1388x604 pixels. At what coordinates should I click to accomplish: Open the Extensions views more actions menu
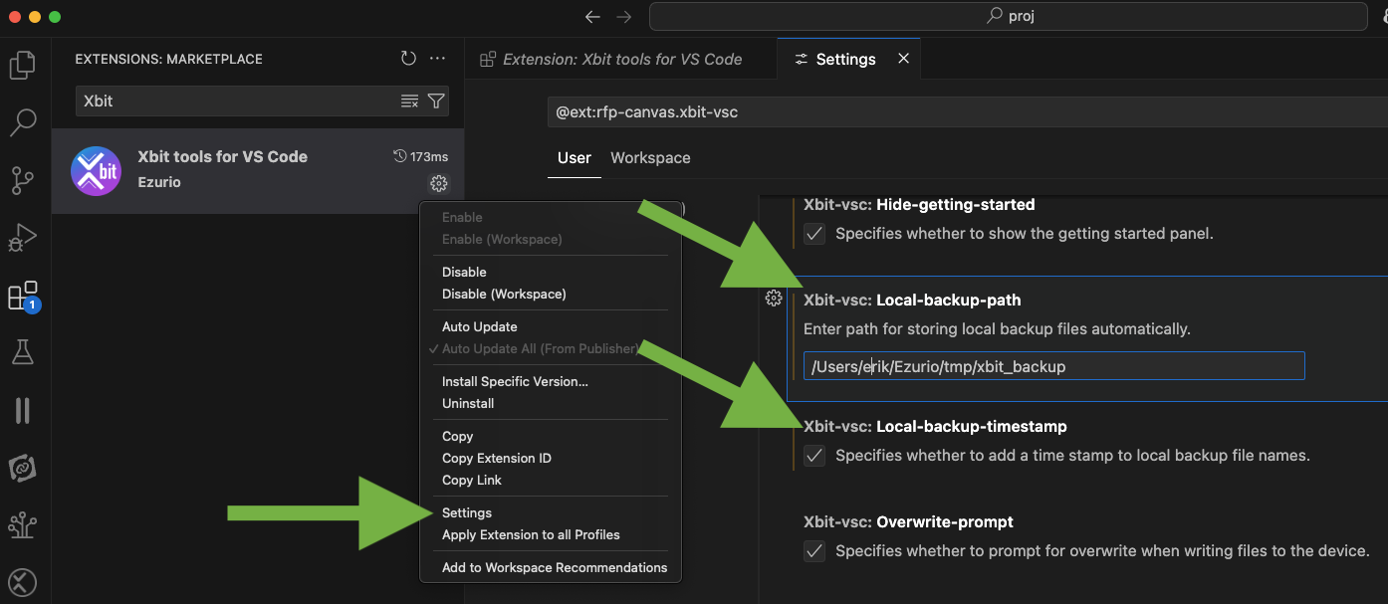437,59
